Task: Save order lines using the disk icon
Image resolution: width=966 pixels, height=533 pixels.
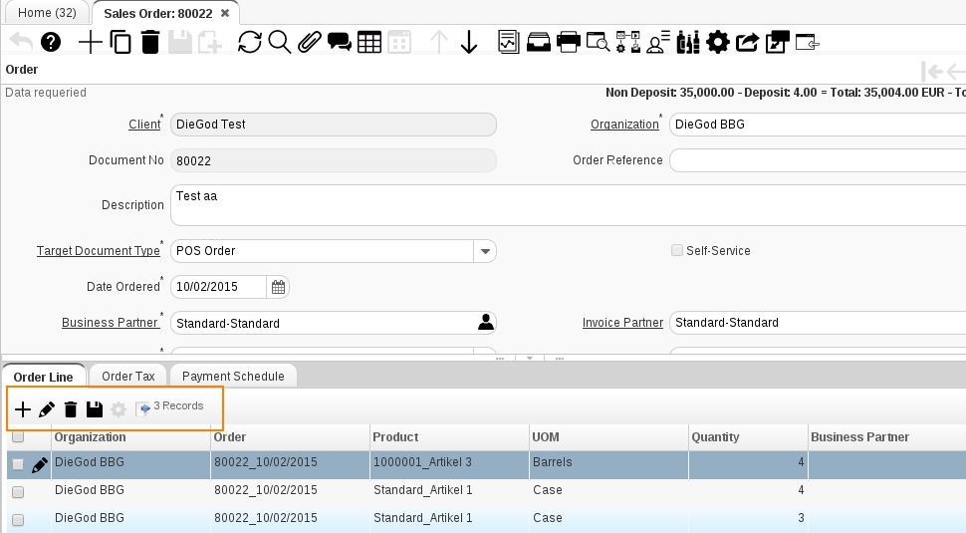Action: pos(95,409)
